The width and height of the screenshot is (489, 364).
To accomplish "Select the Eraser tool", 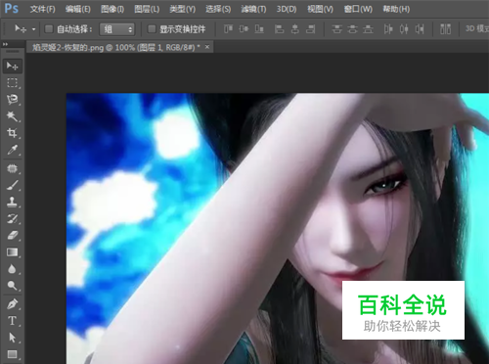I will [13, 235].
